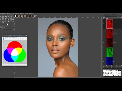Toggle lock pixels for the layer

105,18
